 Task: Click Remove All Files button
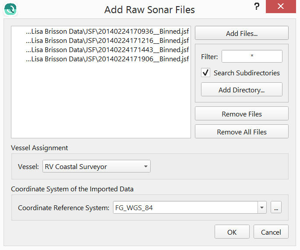pyautogui.click(x=241, y=132)
